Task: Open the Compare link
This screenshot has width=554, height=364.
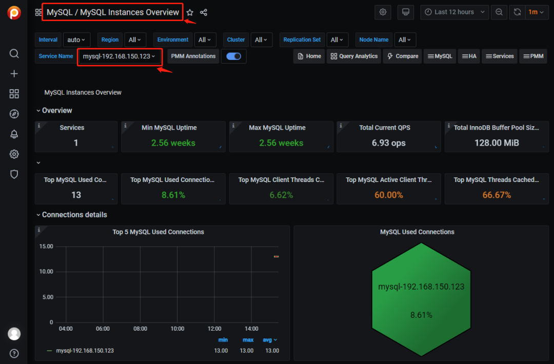Action: 403,56
